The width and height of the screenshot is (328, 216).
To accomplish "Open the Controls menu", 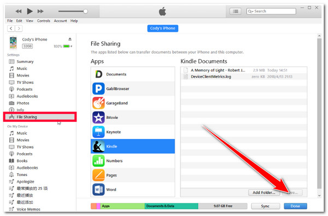I will click(44, 21).
